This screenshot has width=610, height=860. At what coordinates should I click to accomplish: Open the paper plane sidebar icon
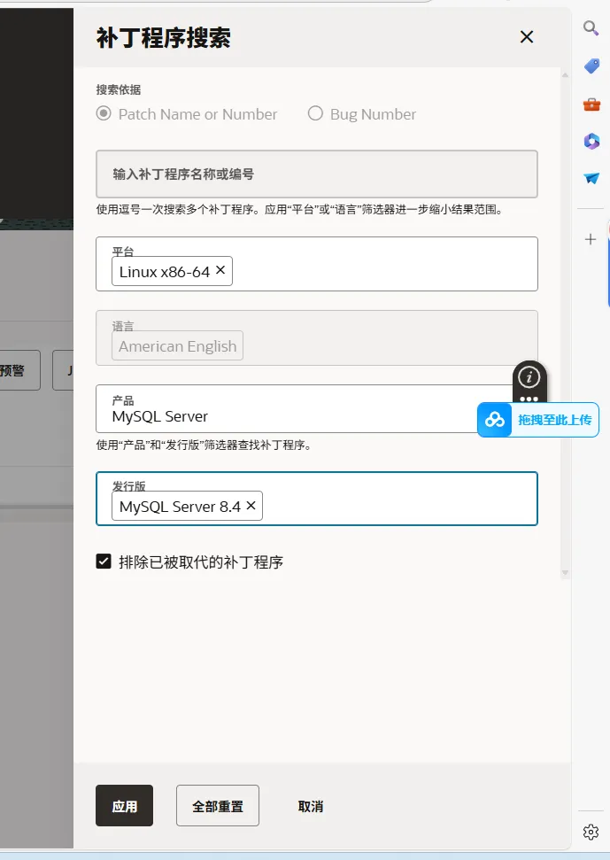[x=591, y=178]
